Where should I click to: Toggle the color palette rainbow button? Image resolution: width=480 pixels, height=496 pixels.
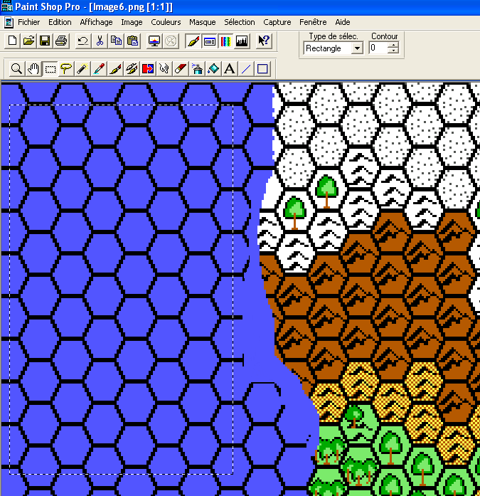click(225, 41)
